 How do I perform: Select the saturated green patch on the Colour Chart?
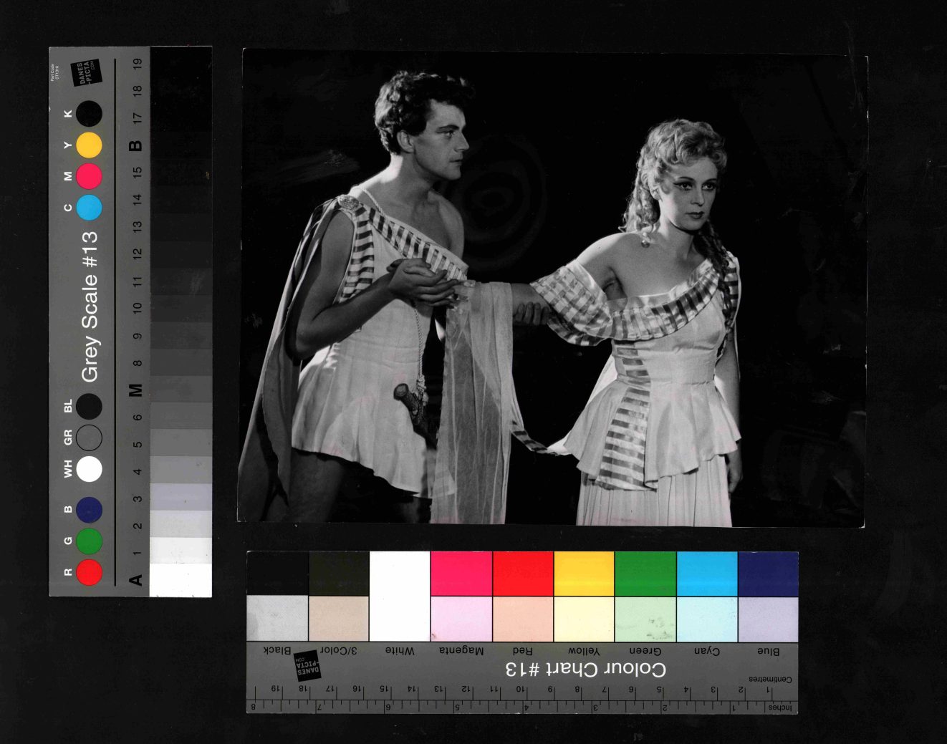(645, 573)
